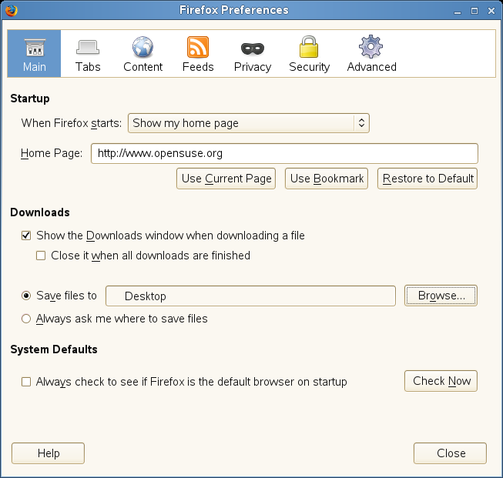Switch to the Tabs preferences panel
Viewport: 503px width, 478px height.
[88, 54]
